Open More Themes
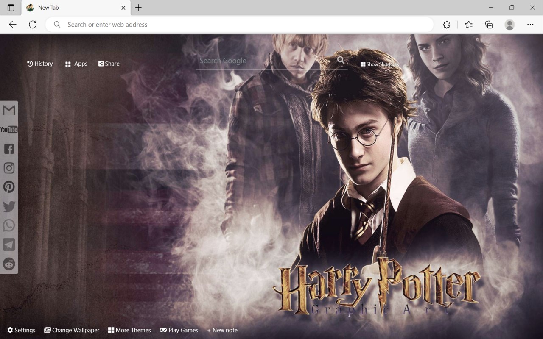 pos(129,330)
